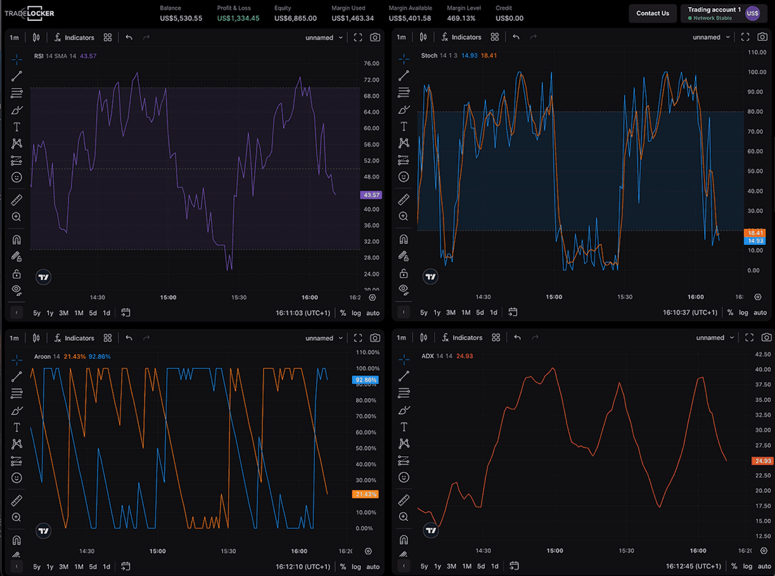775x576 pixels.
Task: Toggle log scale on the RSI chart
Action: click(356, 313)
